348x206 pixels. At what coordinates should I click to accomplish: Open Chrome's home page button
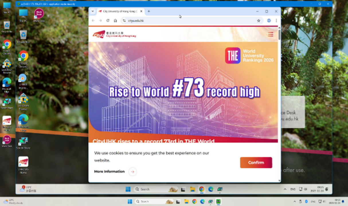coord(115,21)
